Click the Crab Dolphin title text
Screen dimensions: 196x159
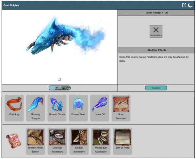pyautogui.click(x=11, y=5)
